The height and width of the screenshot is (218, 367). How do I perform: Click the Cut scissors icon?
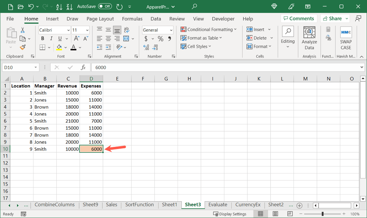tap(23, 30)
